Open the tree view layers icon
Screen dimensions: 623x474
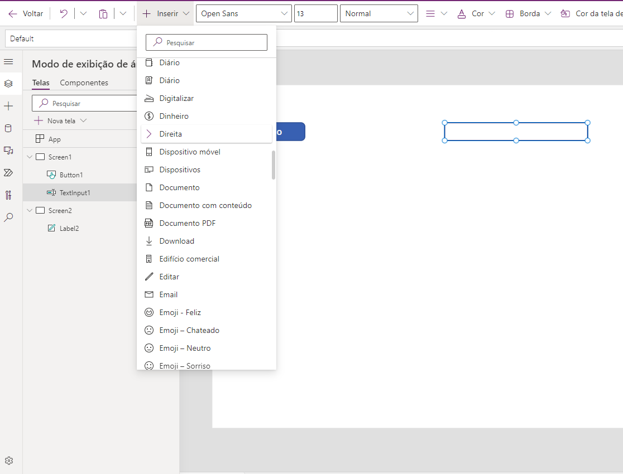point(8,84)
